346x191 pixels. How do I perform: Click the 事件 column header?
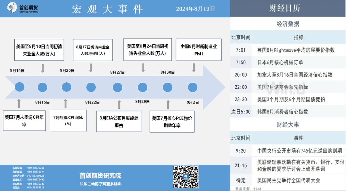tap(299, 138)
